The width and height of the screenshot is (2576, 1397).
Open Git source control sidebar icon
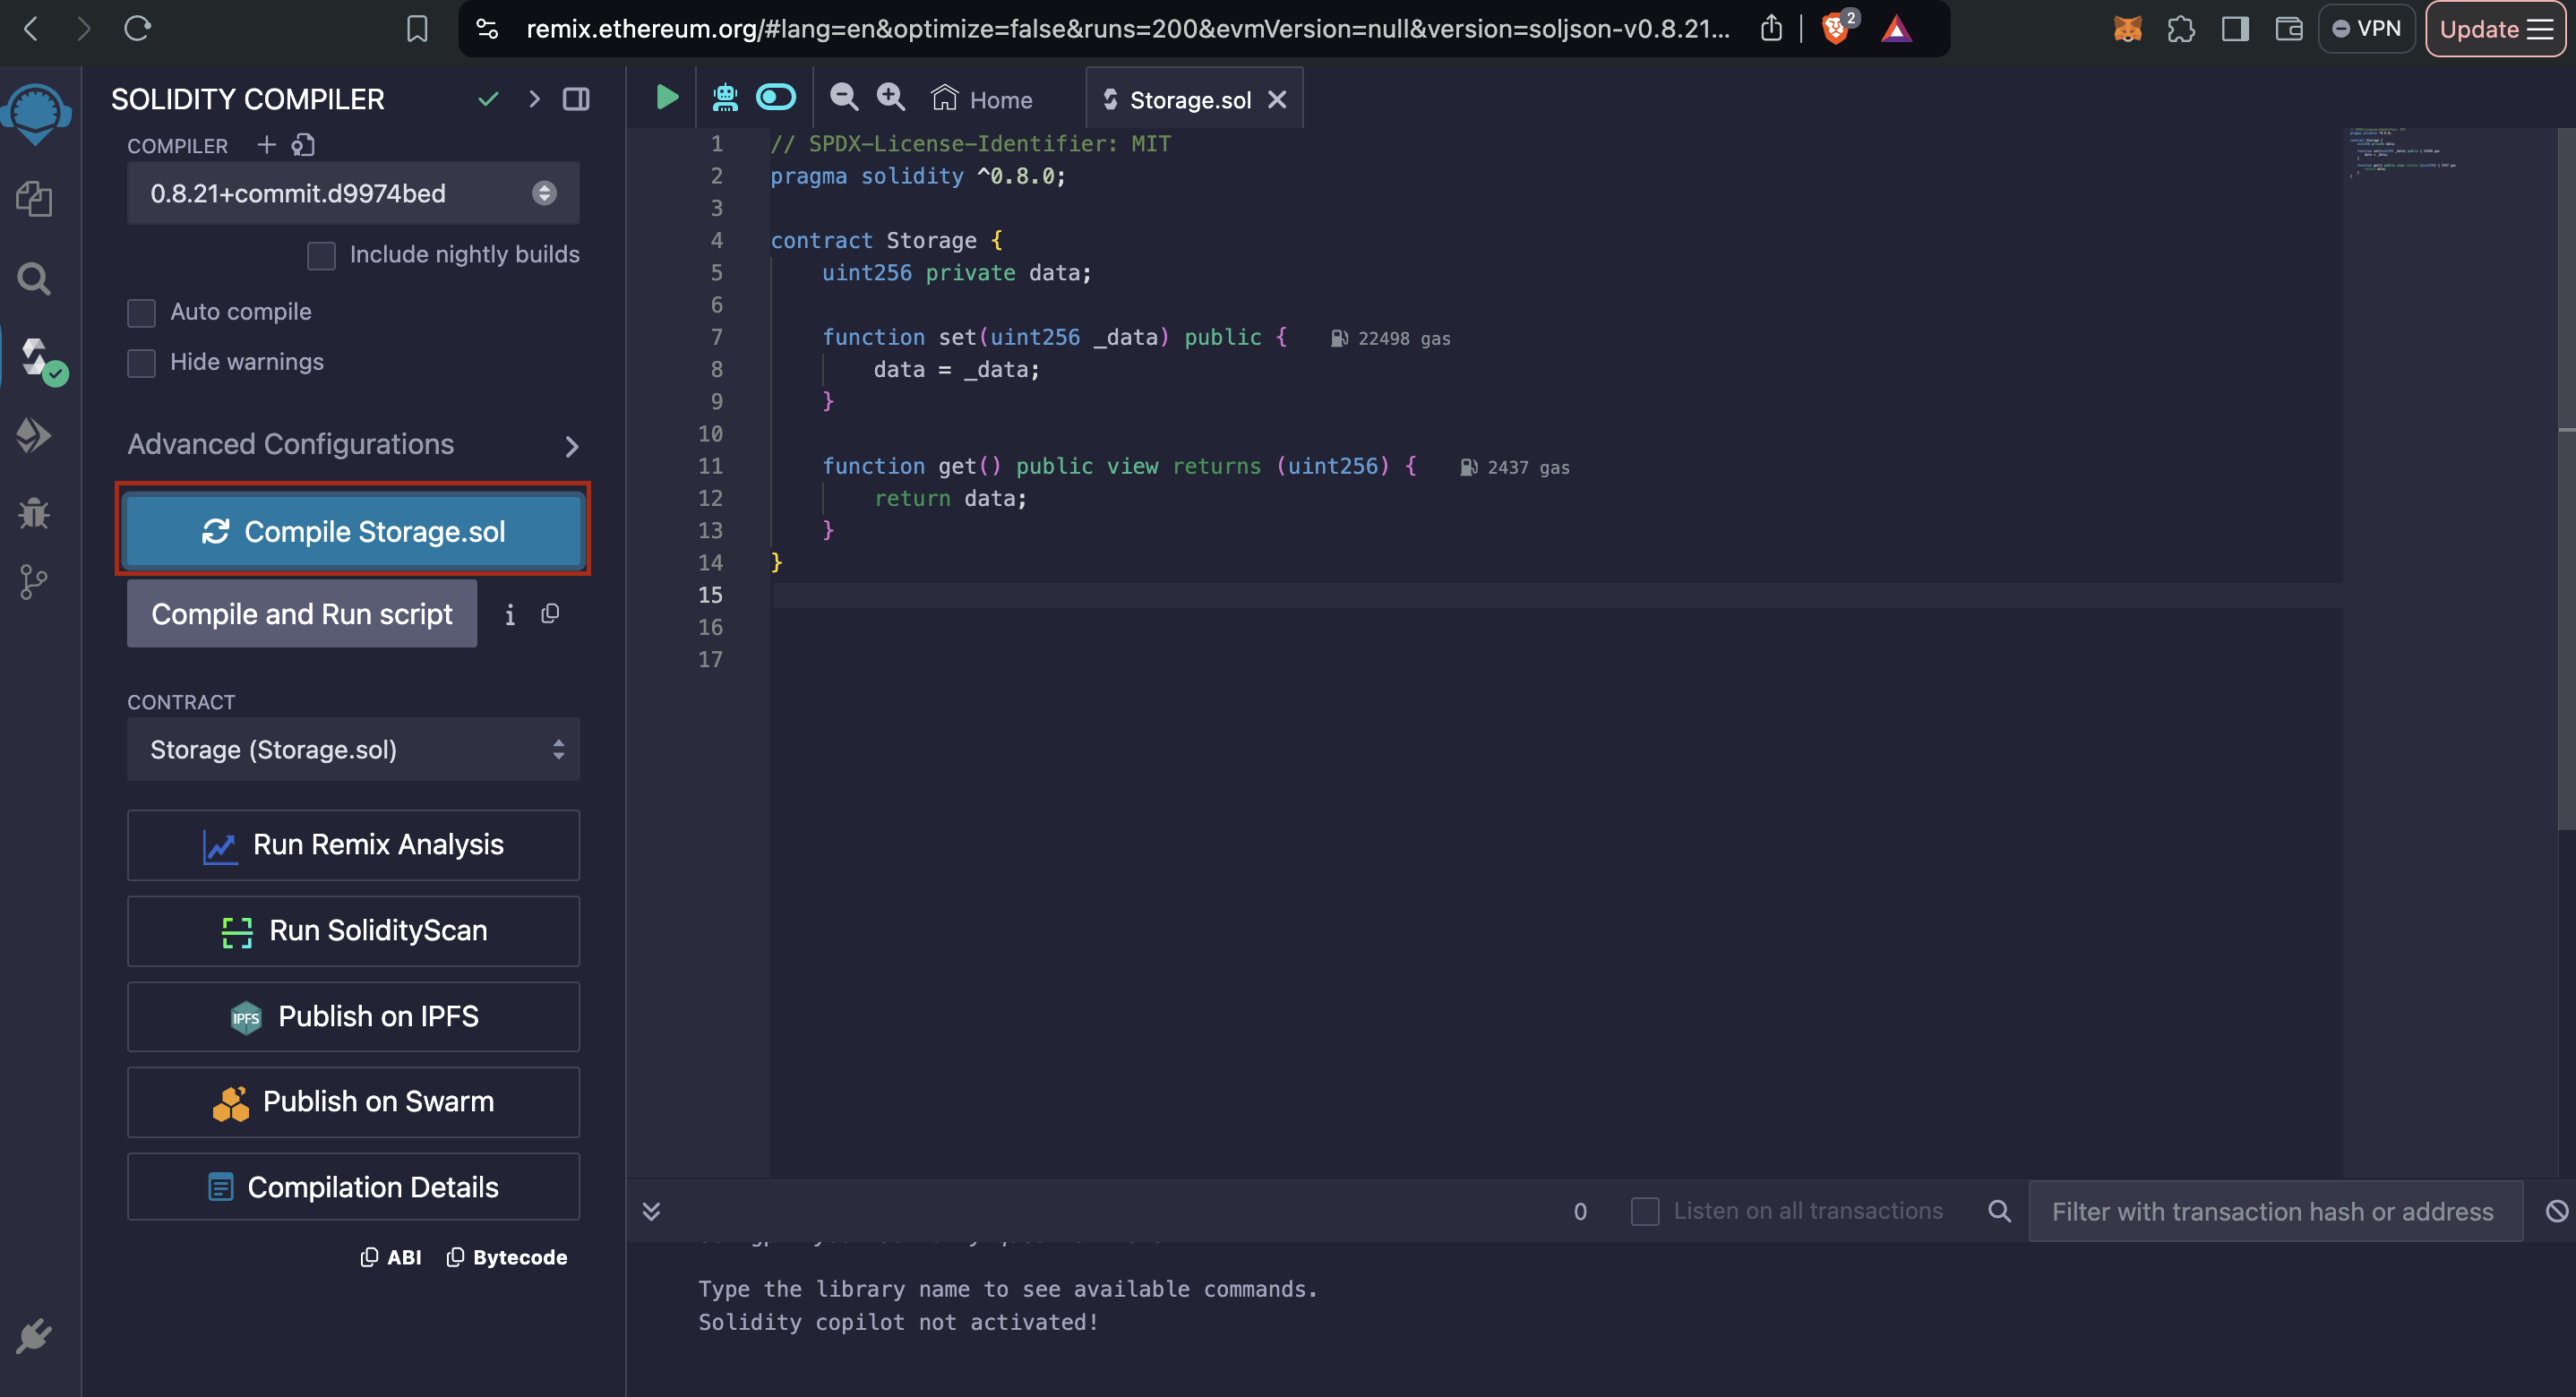click(x=33, y=582)
